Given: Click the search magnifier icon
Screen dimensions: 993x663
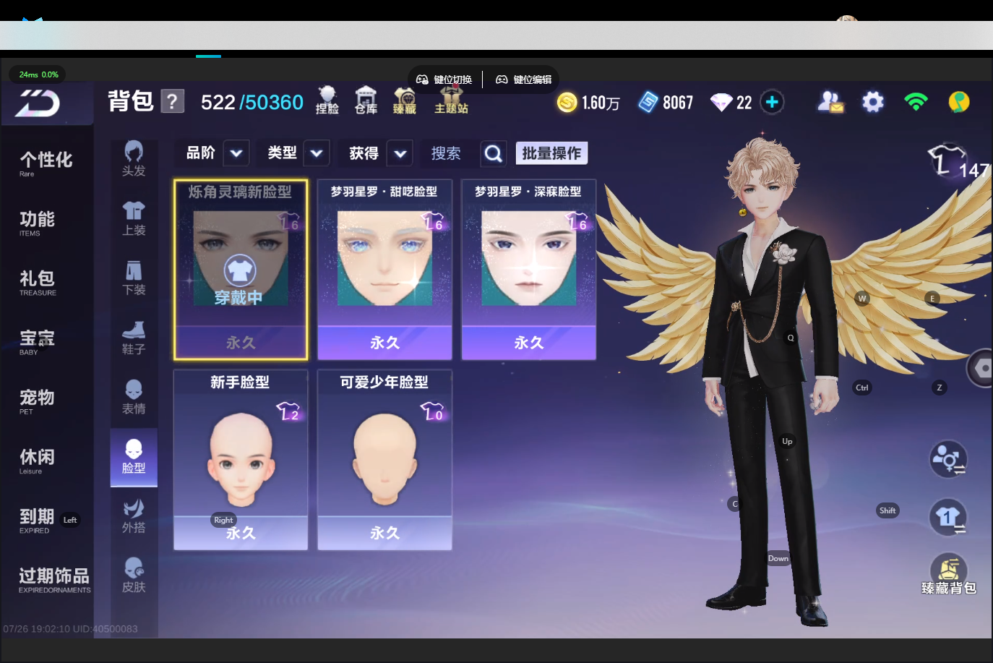Looking at the screenshot, I should pyautogui.click(x=493, y=153).
